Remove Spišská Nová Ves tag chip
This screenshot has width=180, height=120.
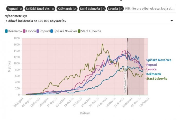tap(53, 9)
